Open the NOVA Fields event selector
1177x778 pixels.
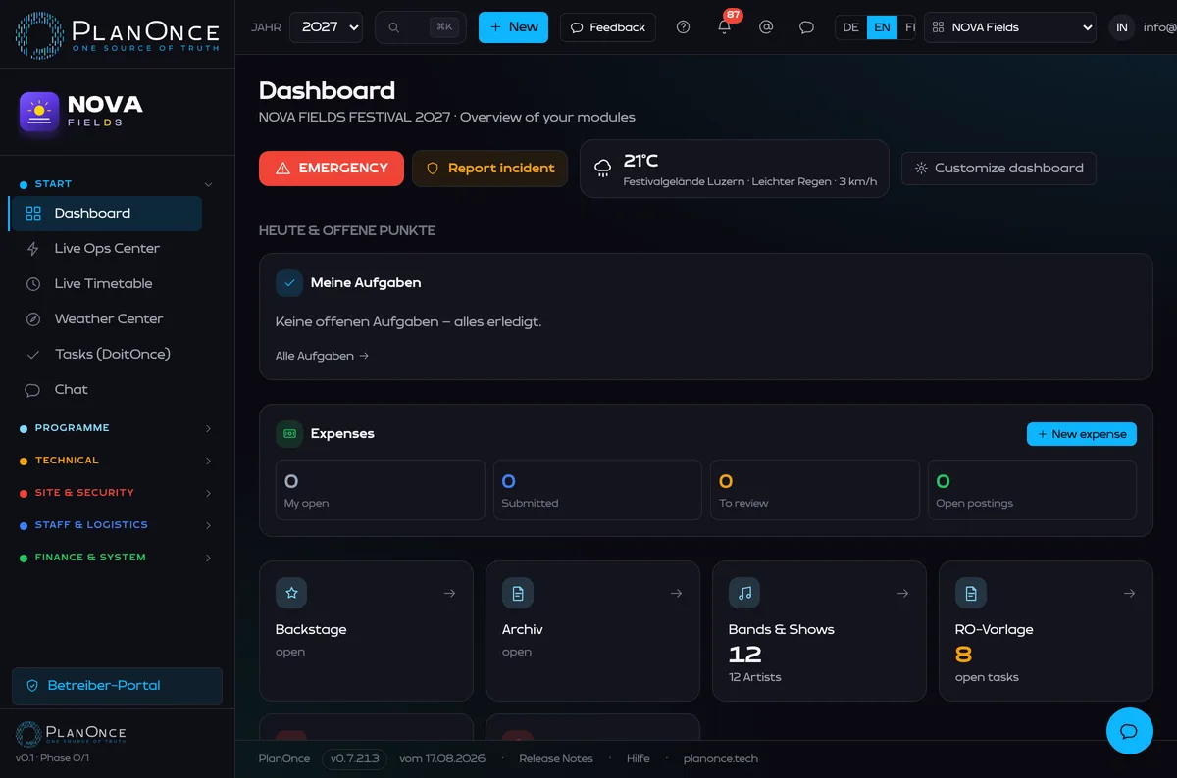pos(1010,27)
